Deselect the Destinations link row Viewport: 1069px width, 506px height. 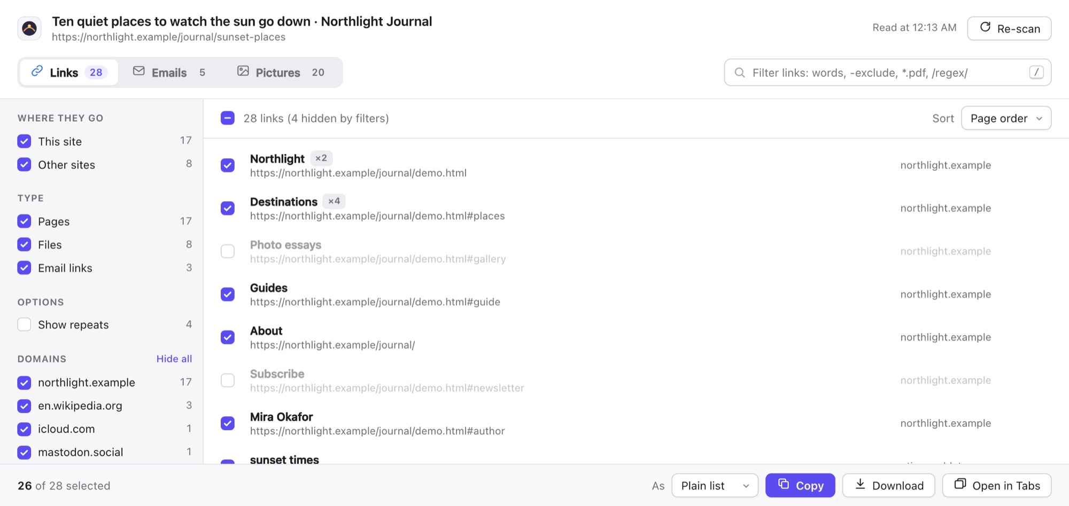[x=228, y=208]
